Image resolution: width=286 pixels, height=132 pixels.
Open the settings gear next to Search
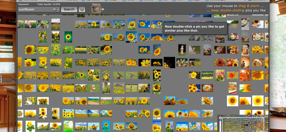click(82, 9)
